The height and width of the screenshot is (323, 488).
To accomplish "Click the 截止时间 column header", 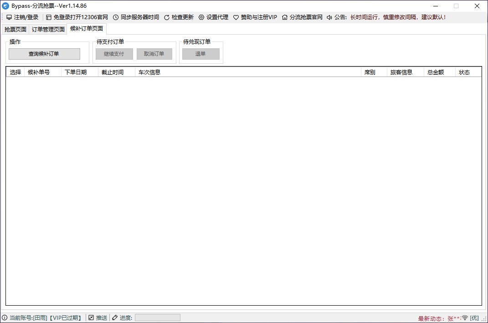I will click(116, 72).
